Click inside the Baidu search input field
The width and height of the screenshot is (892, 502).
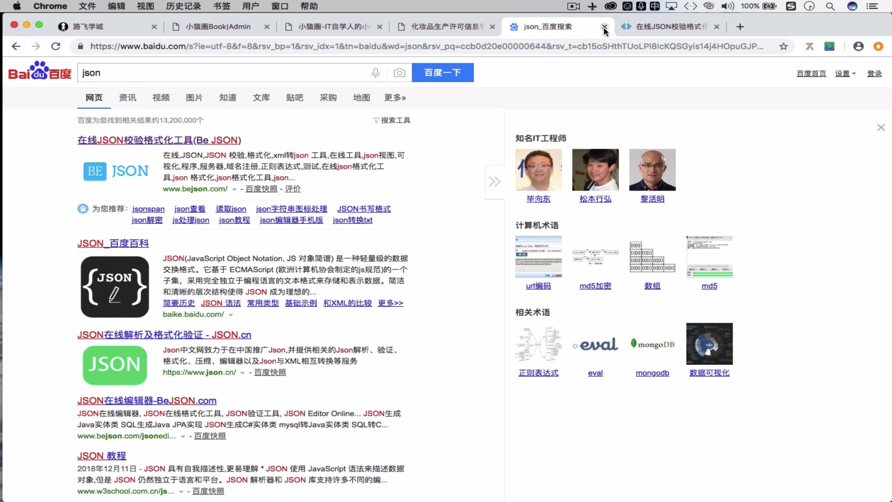pyautogui.click(x=223, y=73)
